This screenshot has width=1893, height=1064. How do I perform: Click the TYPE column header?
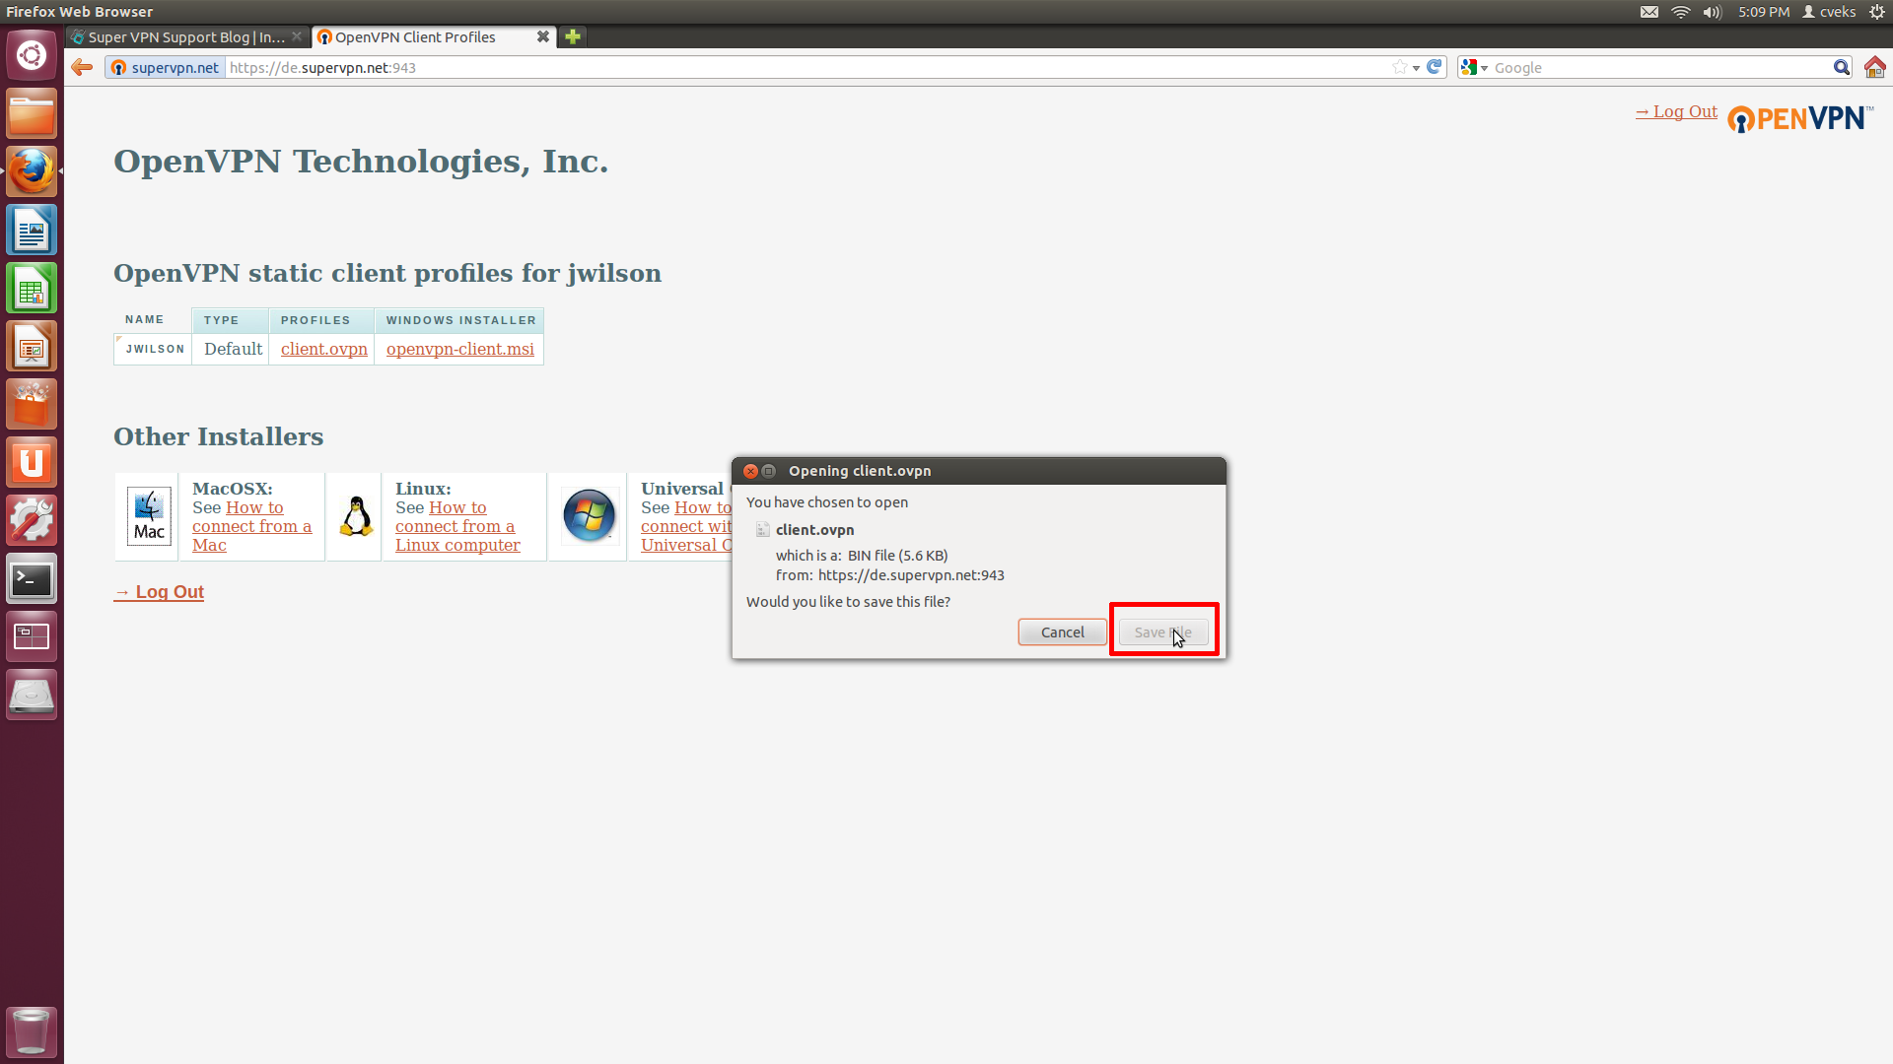[x=230, y=320]
